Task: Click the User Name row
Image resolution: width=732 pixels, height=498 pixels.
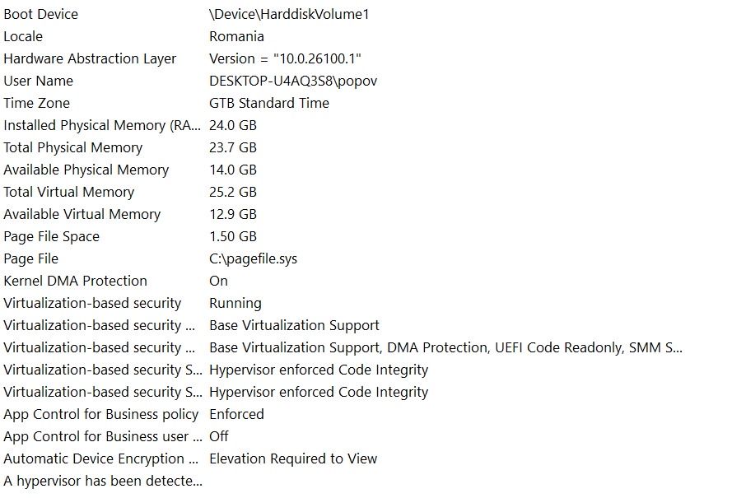Action: point(38,81)
